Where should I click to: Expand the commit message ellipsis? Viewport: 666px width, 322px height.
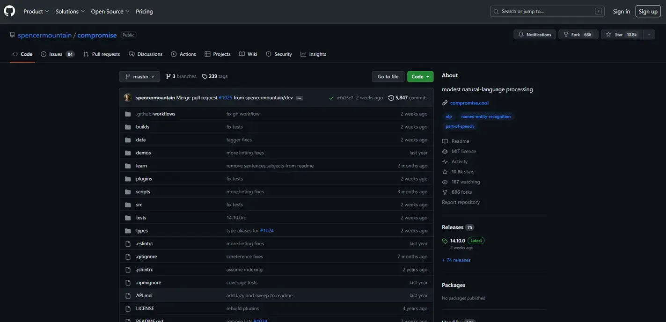[299, 98]
